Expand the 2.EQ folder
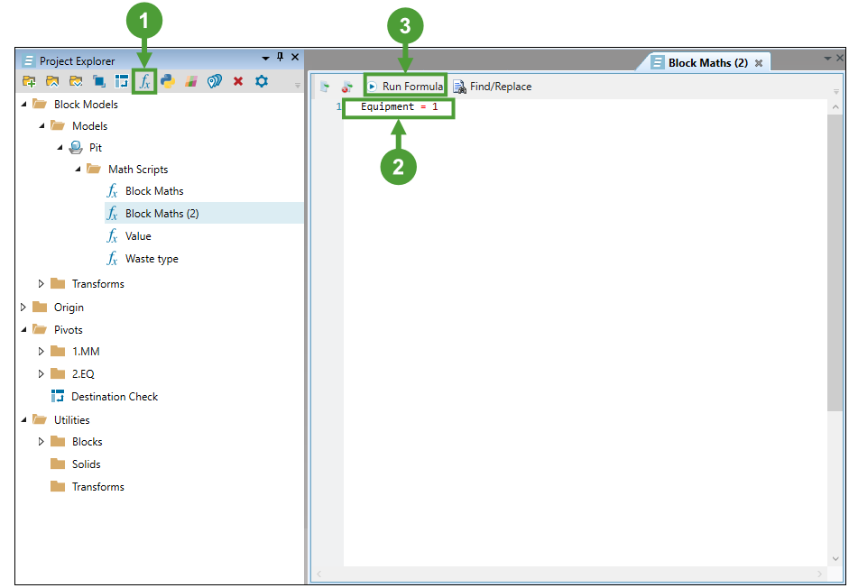 [x=42, y=374]
